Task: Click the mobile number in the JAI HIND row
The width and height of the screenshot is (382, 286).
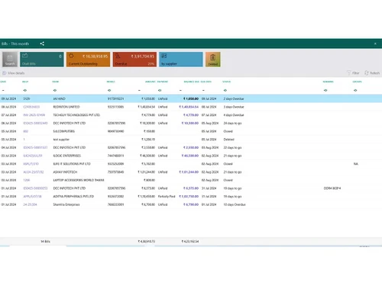Action: click(x=115, y=98)
